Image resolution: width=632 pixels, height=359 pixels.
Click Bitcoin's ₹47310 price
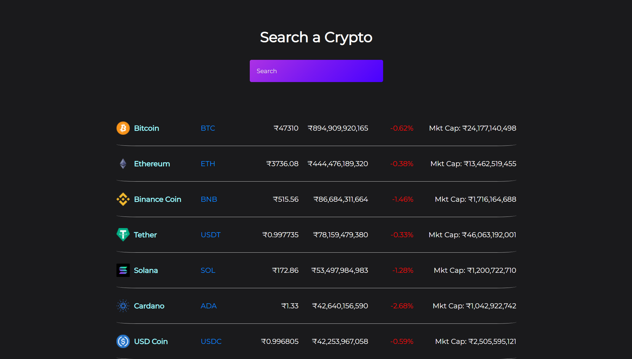pos(286,128)
